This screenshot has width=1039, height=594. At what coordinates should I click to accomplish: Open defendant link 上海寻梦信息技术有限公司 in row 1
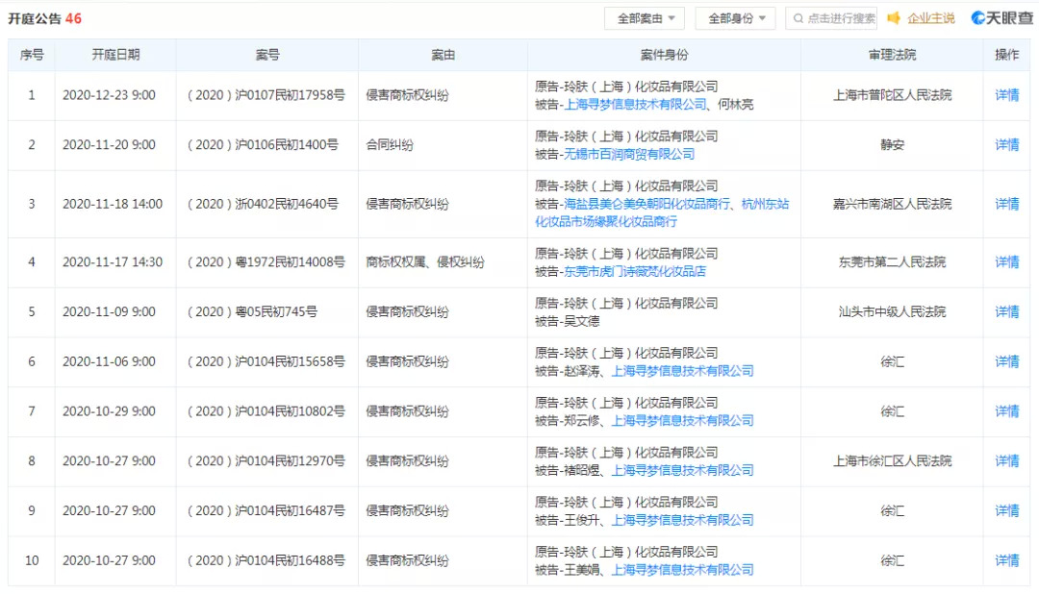pyautogui.click(x=635, y=105)
